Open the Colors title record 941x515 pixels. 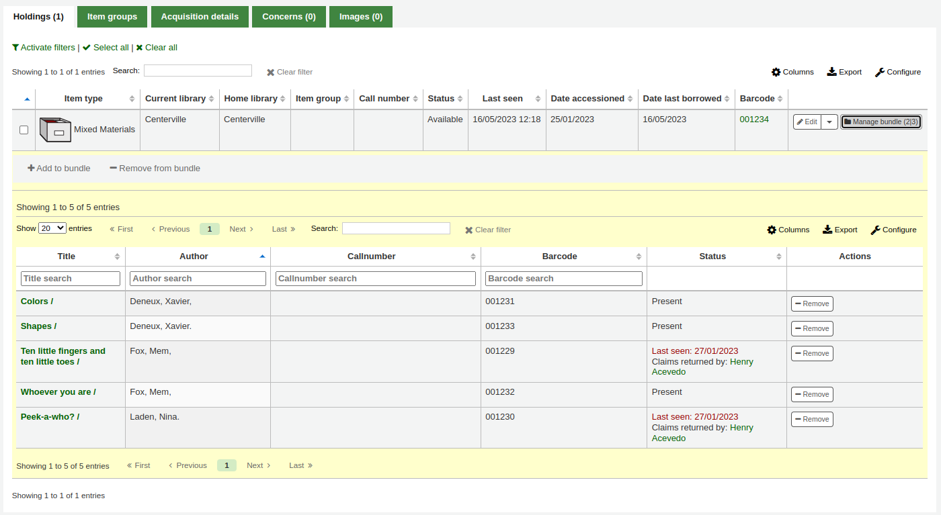(36, 301)
